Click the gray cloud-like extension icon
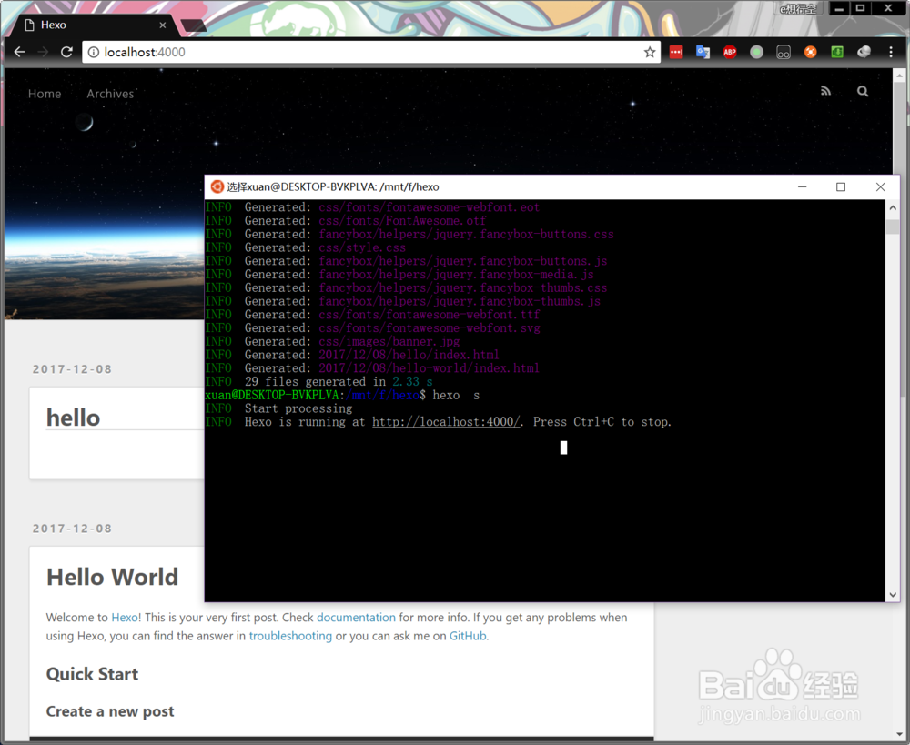The width and height of the screenshot is (910, 745). click(864, 52)
